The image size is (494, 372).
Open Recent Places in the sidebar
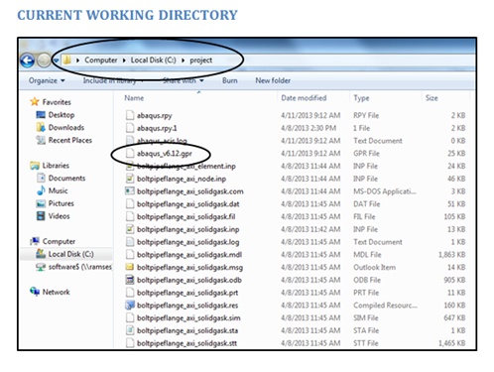click(70, 140)
